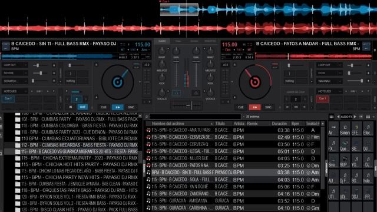Click the sampler grid view icon

point(332,117)
